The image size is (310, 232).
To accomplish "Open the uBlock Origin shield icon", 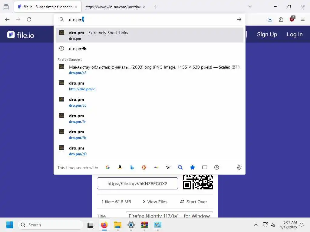I will pos(292,19).
